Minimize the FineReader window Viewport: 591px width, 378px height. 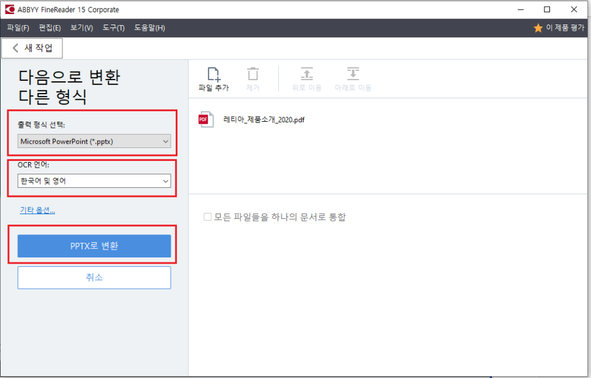tap(521, 9)
